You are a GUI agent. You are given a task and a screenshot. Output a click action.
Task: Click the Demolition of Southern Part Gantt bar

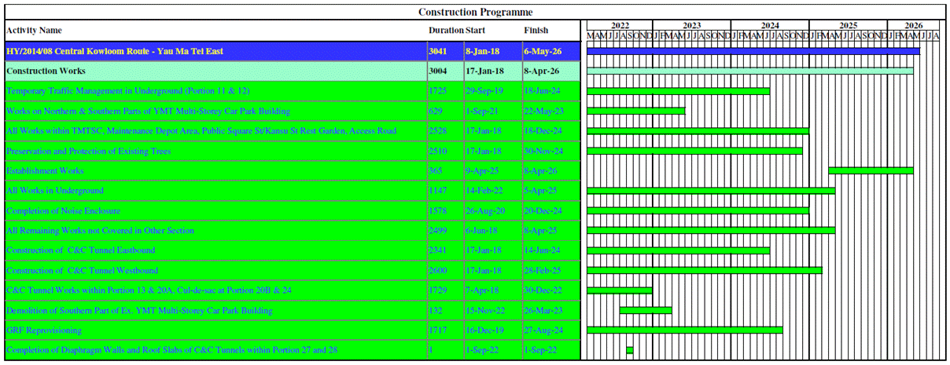(x=645, y=310)
